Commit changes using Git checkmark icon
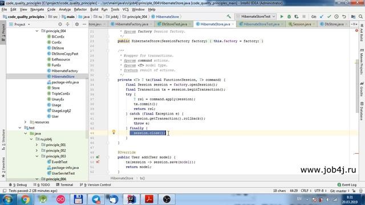365x205 pixels. pyautogui.click(x=329, y=17)
